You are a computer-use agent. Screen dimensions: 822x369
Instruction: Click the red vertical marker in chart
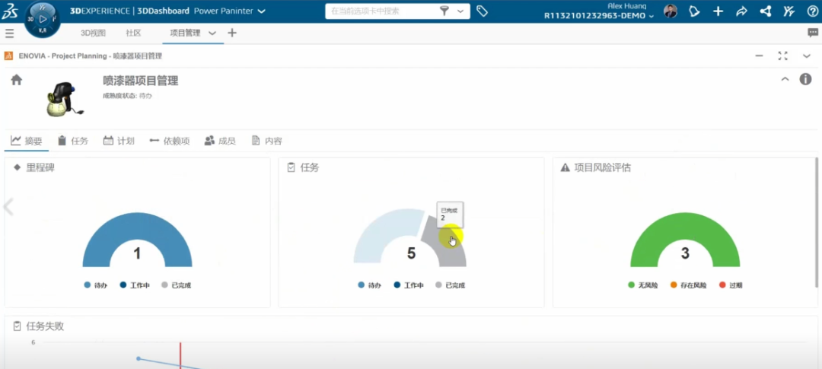point(180,355)
